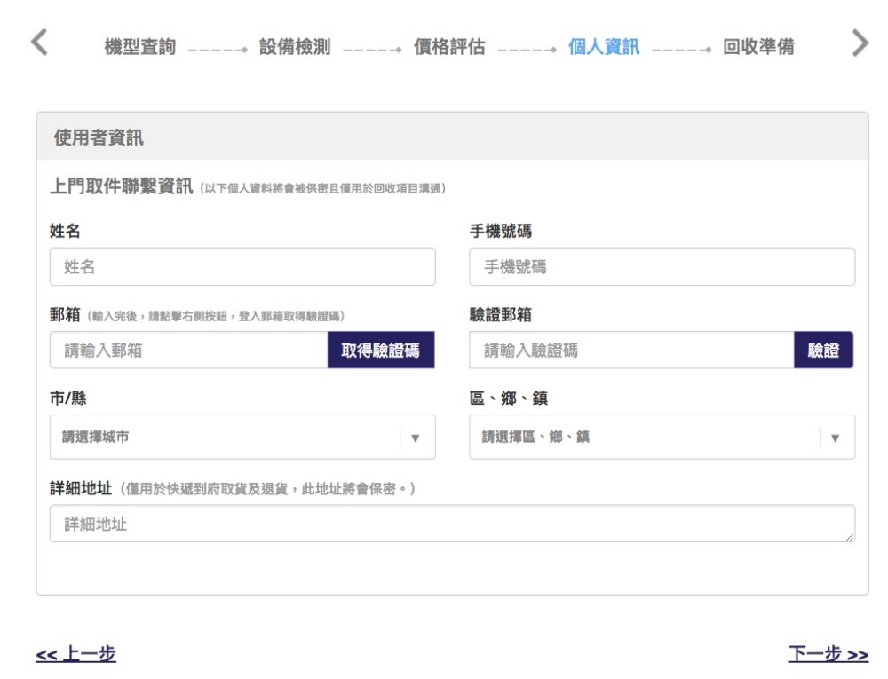Focus the 姓名 input field

[242, 267]
